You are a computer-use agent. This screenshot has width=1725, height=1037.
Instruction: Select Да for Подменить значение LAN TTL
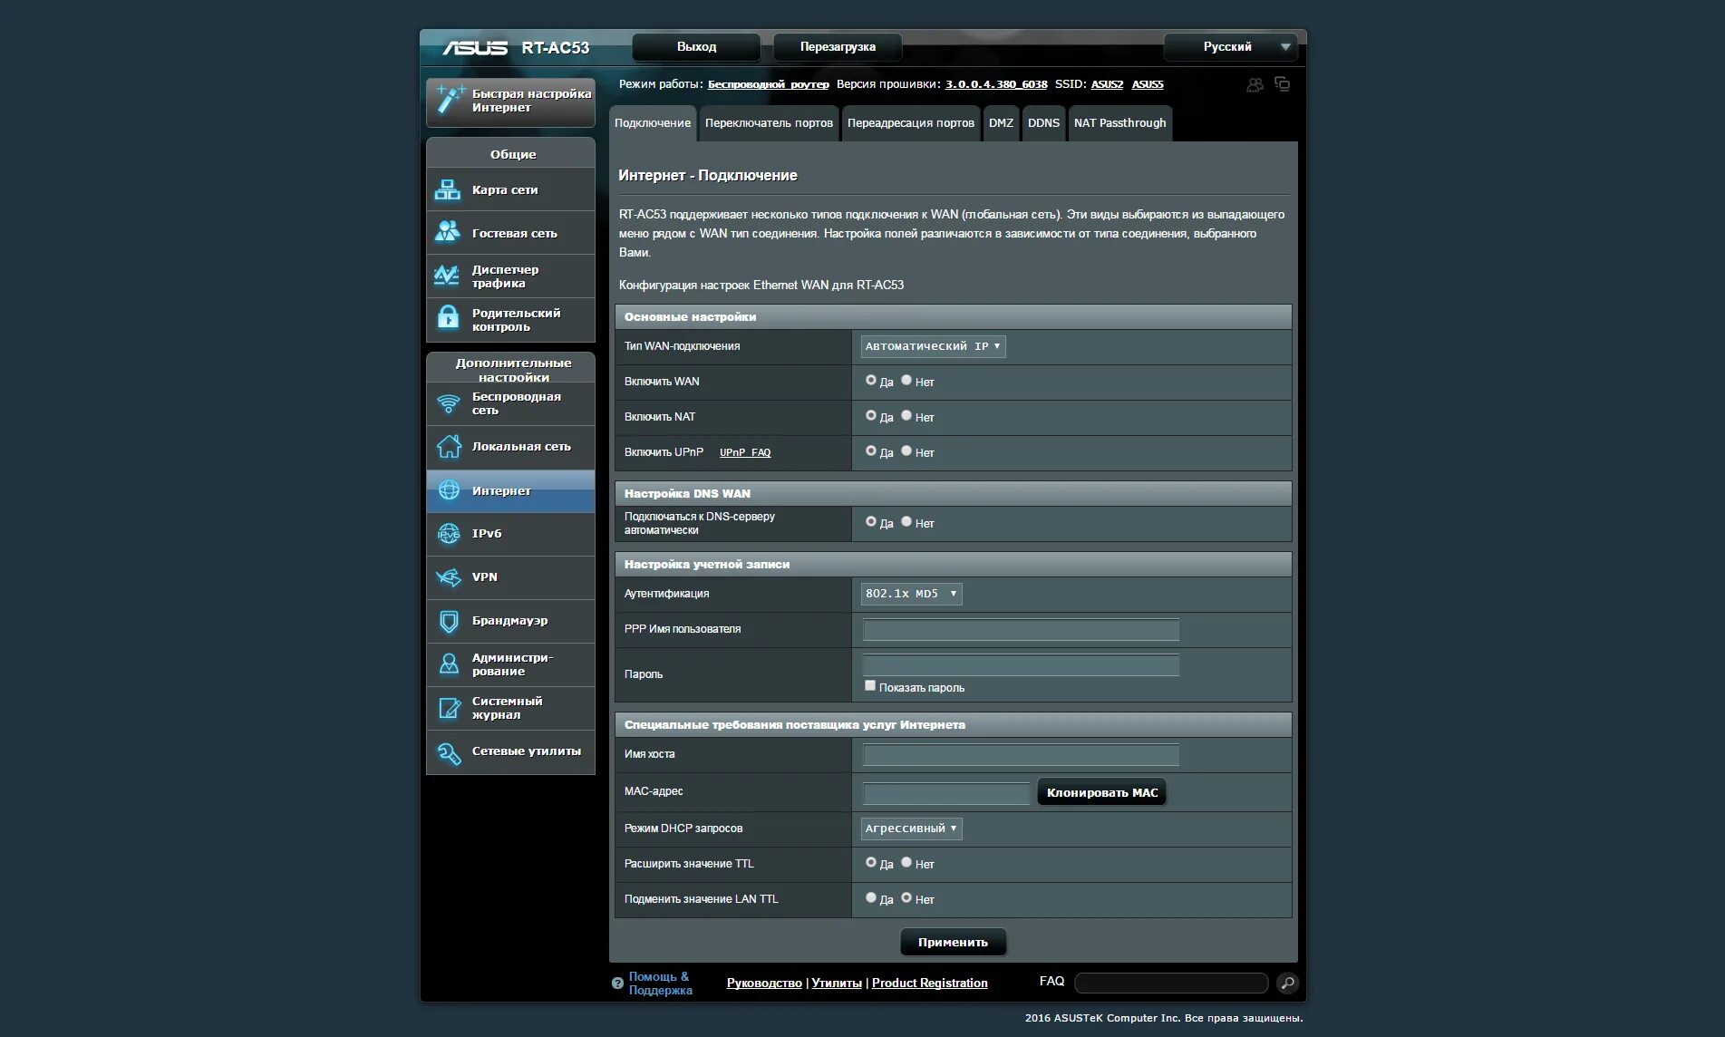point(871,898)
